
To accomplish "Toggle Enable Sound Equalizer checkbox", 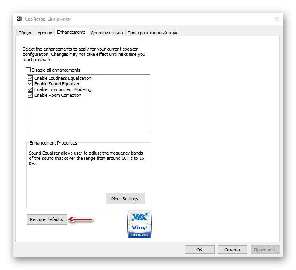I will 30,83.
